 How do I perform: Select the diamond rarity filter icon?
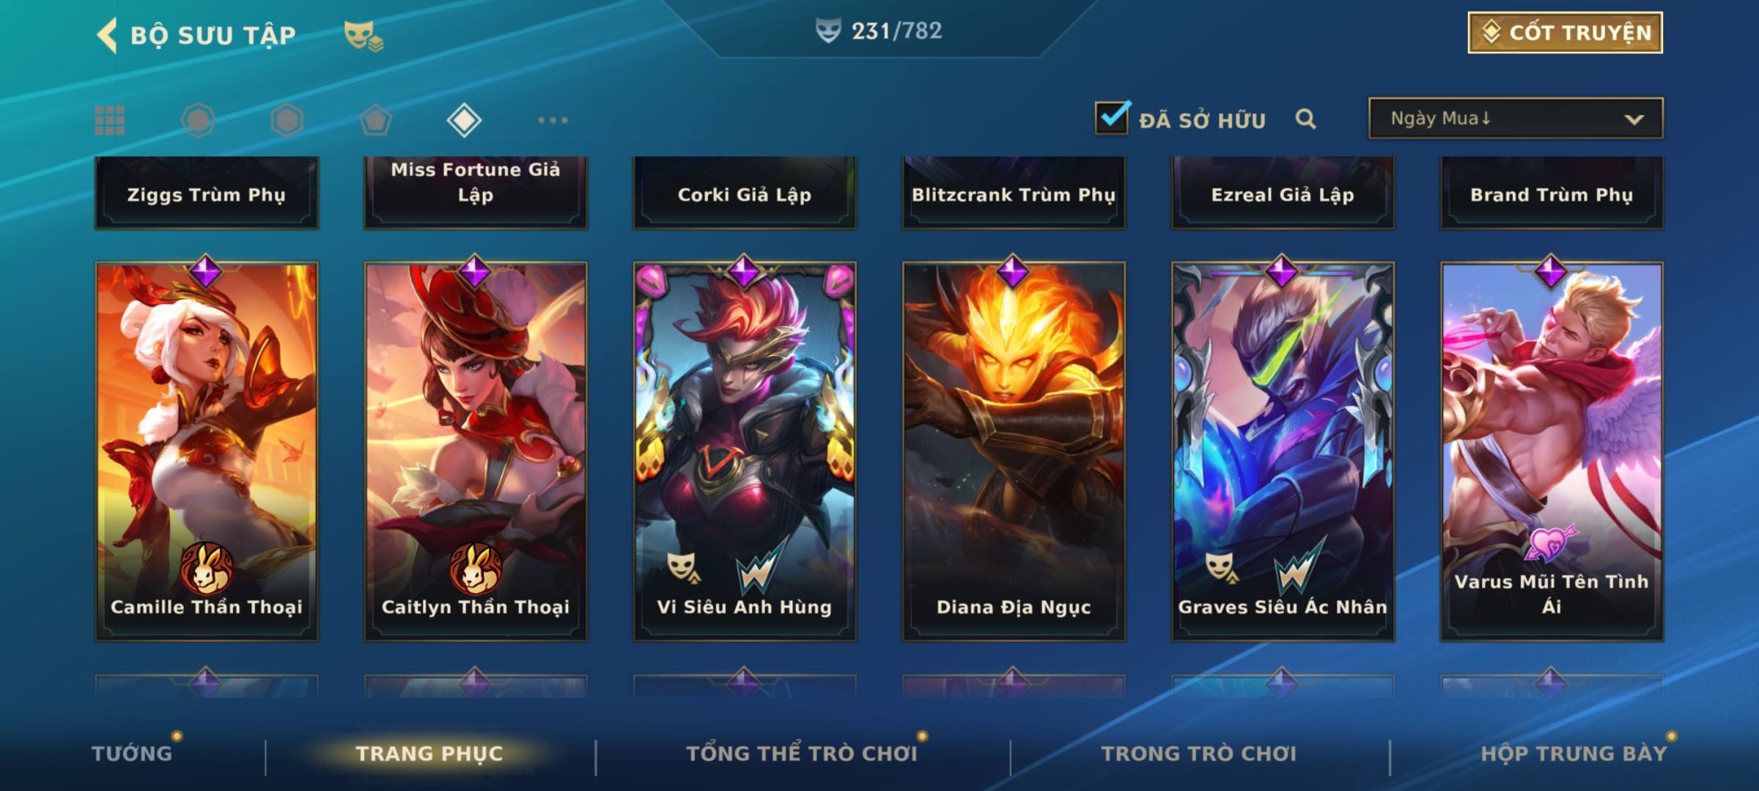pos(464,120)
